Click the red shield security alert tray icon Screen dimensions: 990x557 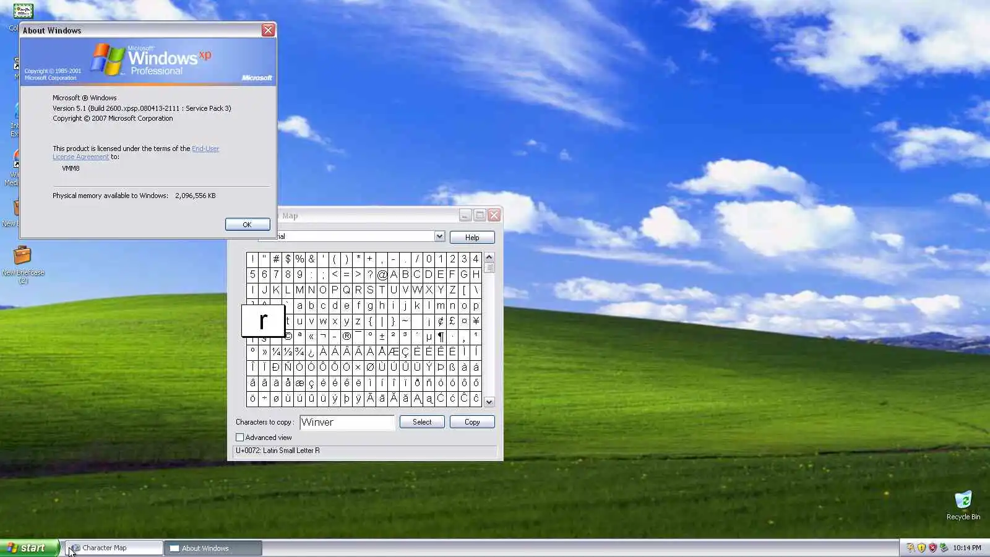(932, 548)
